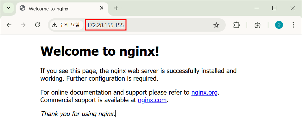Click the 'Thank you for using nginx.' text
This screenshot has height=124, width=302.
coord(78,114)
